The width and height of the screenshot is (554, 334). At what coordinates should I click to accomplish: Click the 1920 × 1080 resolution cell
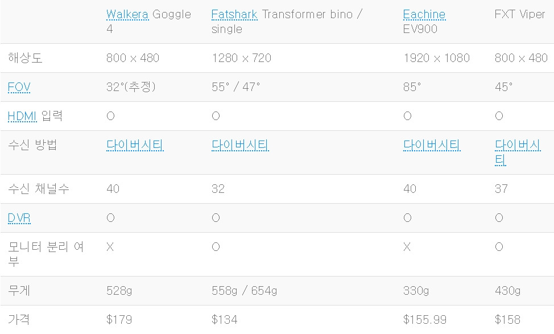tap(436, 58)
